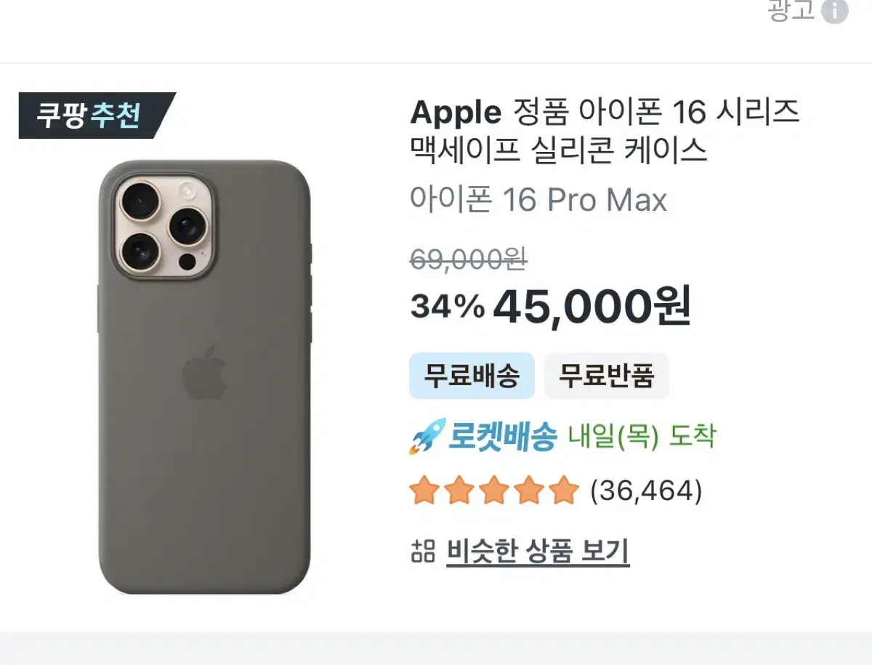Image resolution: width=872 pixels, height=665 pixels.
Task: Click the grid icon beside 비슷한 상품 보기
Action: coord(423,552)
